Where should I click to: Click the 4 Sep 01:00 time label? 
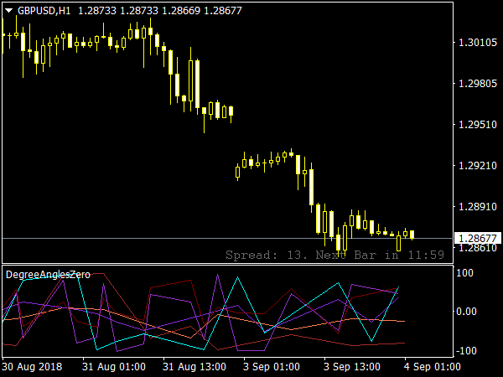[433, 366]
